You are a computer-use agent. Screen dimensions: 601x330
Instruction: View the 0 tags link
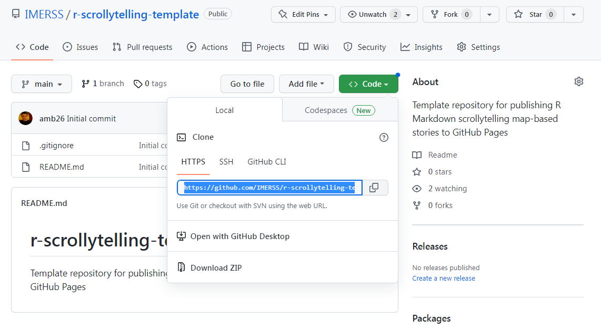[150, 84]
